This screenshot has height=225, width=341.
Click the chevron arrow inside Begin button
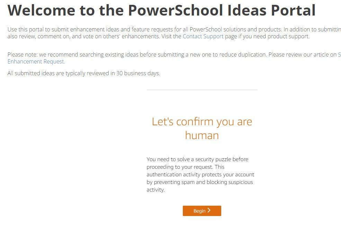(209, 211)
